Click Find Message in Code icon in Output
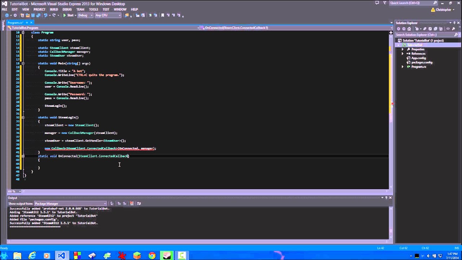The height and width of the screenshot is (260, 462). 112,203
